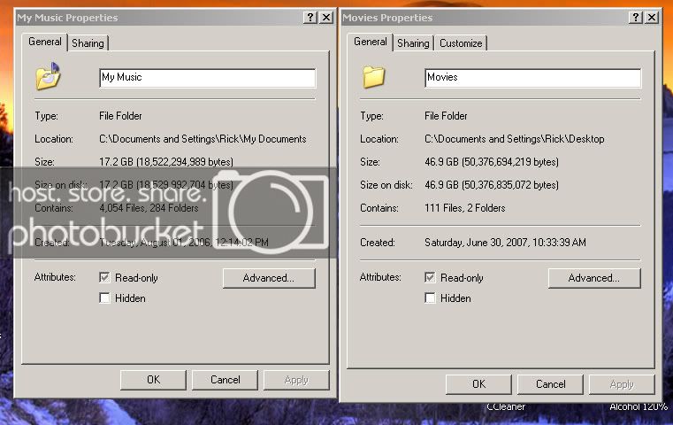Screen dimensions: 673x425
Task: Open Advanced attributes for My Music folder
Action: click(269, 278)
